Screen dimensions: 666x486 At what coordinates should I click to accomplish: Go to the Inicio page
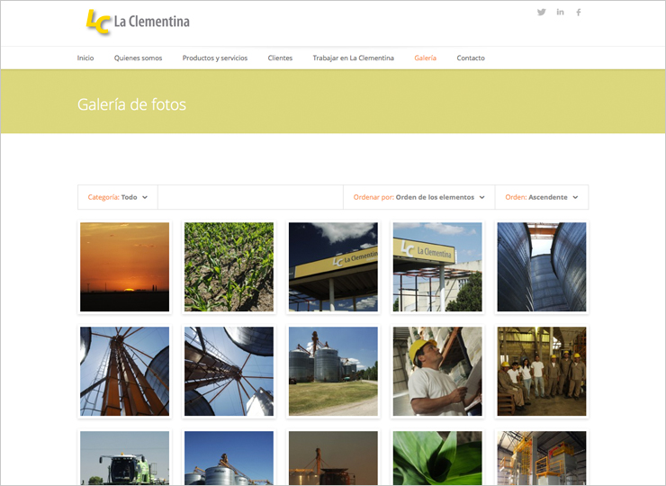85,58
